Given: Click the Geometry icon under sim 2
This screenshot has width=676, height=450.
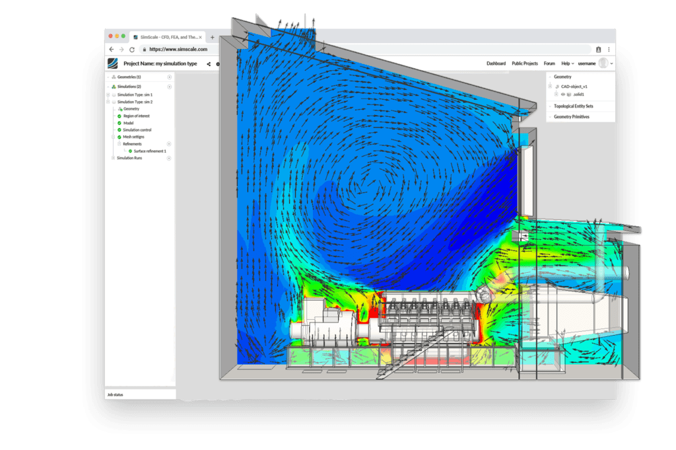Looking at the screenshot, I should pyautogui.click(x=120, y=109).
